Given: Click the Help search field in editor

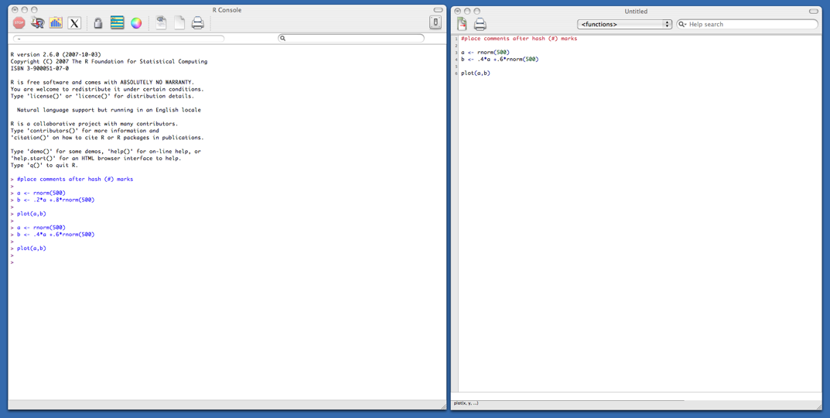Looking at the screenshot, I should coord(750,25).
